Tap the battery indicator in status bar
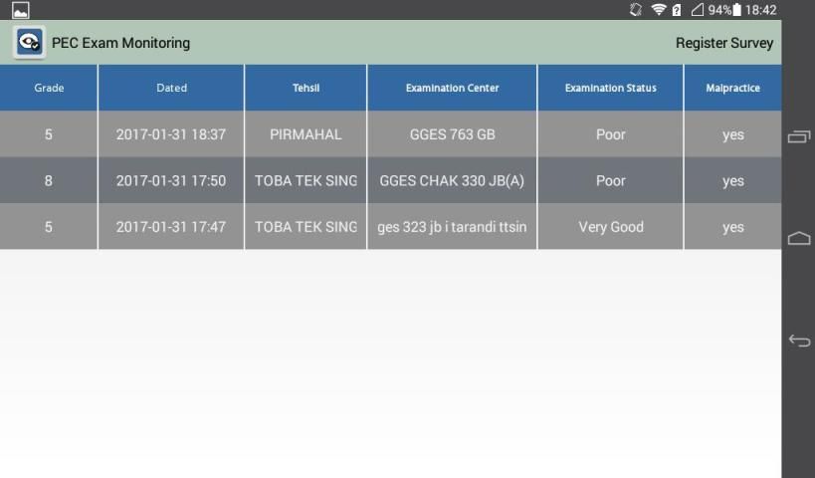The width and height of the screenshot is (815, 478). (737, 10)
